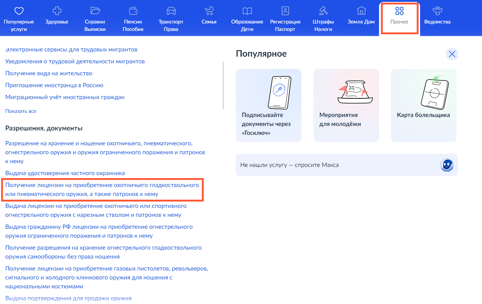Expand list with Показать все
Viewport: 482px width, 304px height.
pyautogui.click(x=21, y=111)
